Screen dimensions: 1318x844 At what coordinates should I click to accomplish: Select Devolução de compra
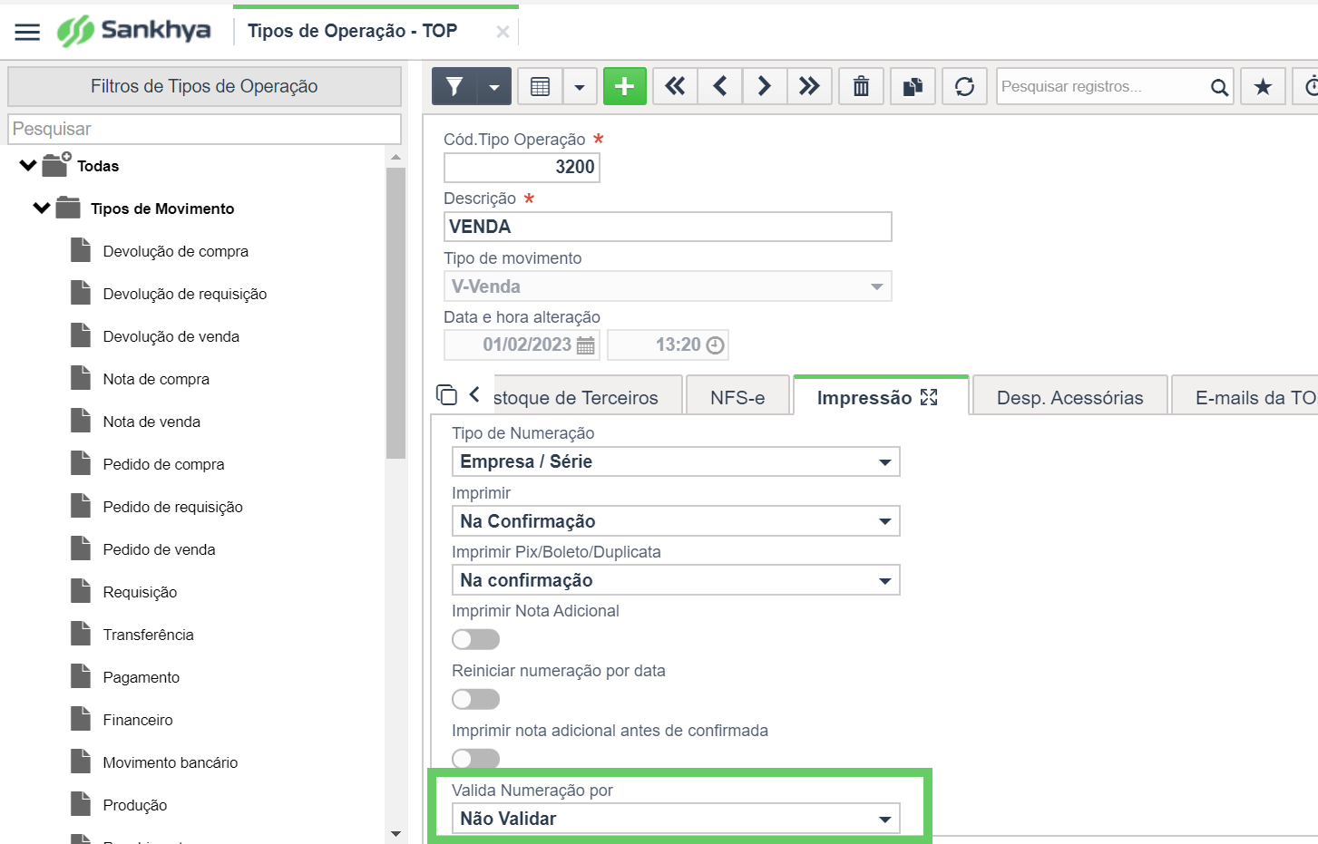(x=175, y=251)
